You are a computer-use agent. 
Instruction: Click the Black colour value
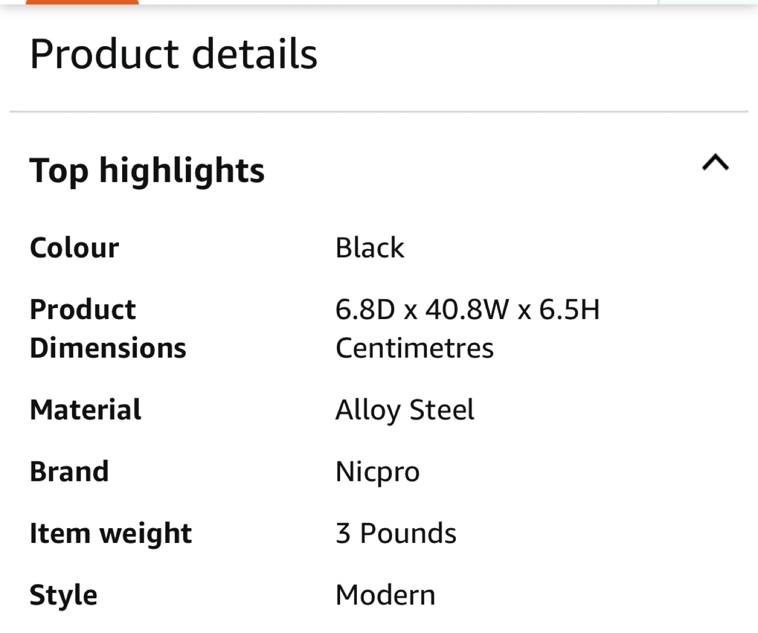(x=370, y=248)
